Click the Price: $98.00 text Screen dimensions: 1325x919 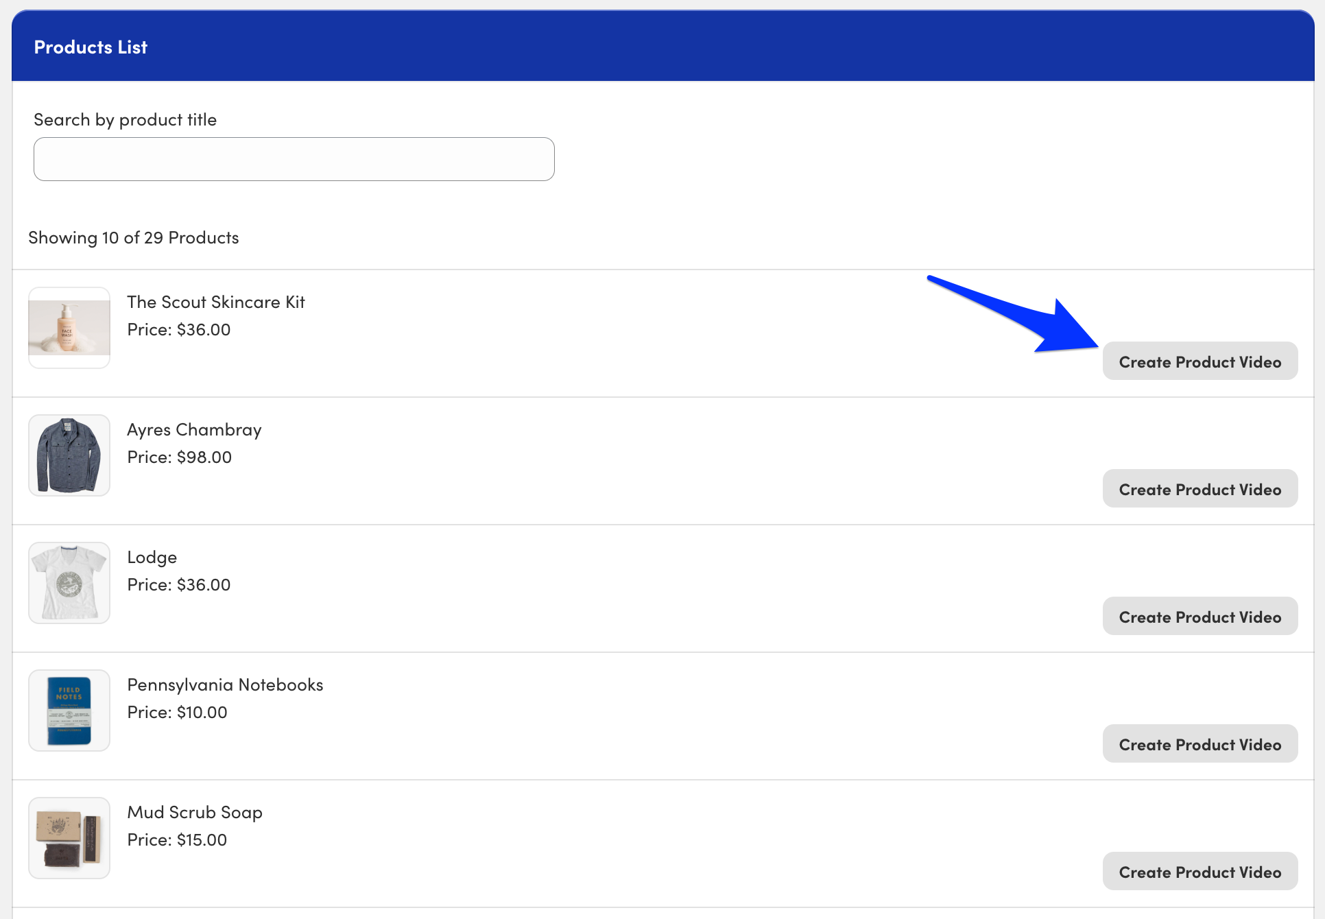point(179,457)
